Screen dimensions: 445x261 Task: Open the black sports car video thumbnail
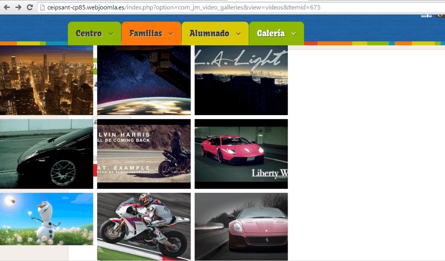click(x=47, y=154)
